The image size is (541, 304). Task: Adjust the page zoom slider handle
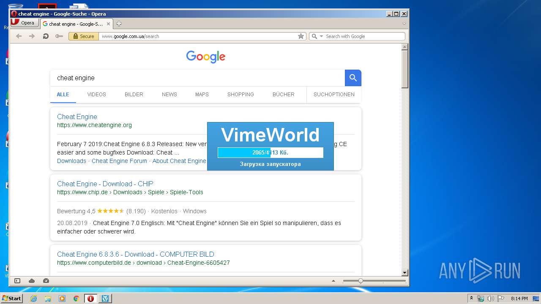tap(361, 281)
